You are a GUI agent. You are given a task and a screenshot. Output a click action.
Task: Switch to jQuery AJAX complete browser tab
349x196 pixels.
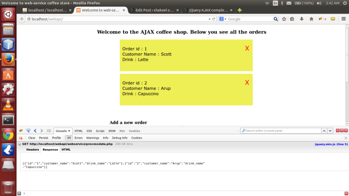point(208,10)
